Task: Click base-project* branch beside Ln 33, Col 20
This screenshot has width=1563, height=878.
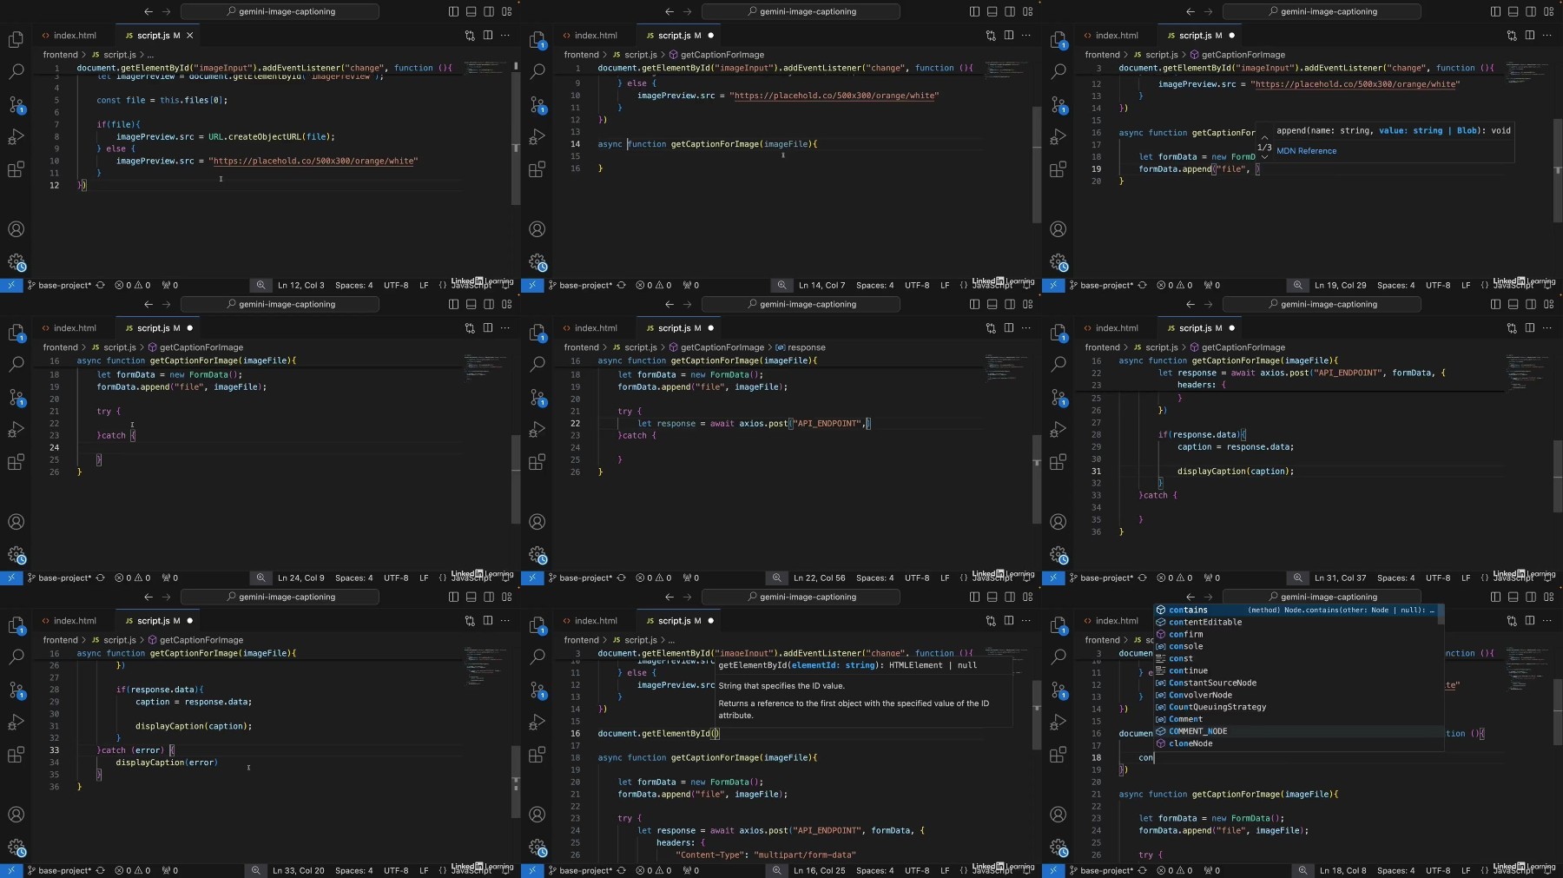Action: click(x=59, y=870)
